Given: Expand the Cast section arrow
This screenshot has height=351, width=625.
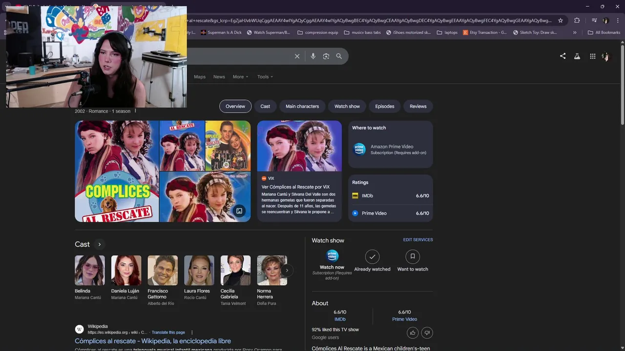Looking at the screenshot, I should [x=99, y=244].
